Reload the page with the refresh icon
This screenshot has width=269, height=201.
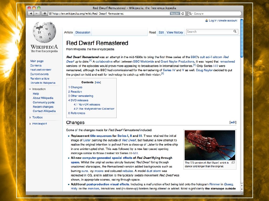(x=183, y=14)
